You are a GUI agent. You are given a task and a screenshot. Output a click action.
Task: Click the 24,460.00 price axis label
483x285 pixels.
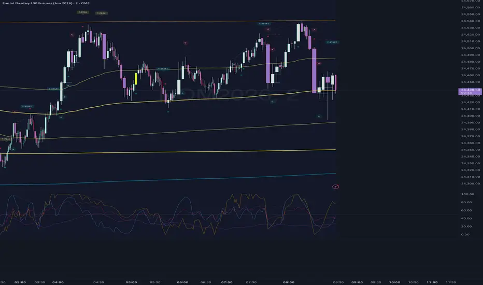(471, 75)
